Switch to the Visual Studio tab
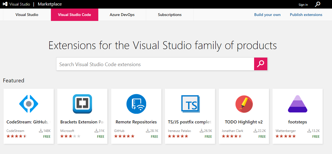The image size is (332, 154). tap(27, 15)
